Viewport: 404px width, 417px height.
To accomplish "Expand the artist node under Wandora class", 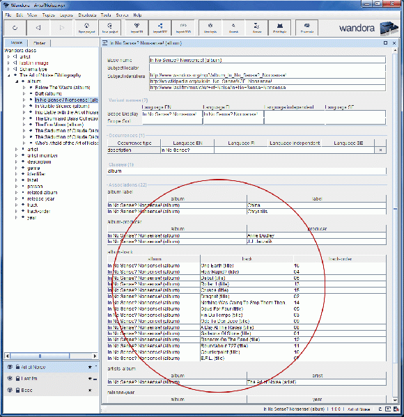I will [x=8, y=56].
